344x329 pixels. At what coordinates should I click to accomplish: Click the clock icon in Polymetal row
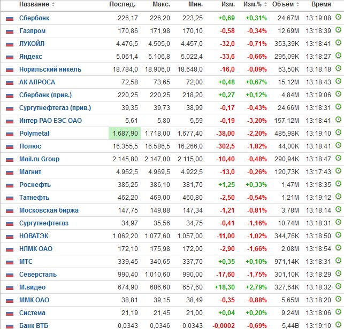(339, 132)
